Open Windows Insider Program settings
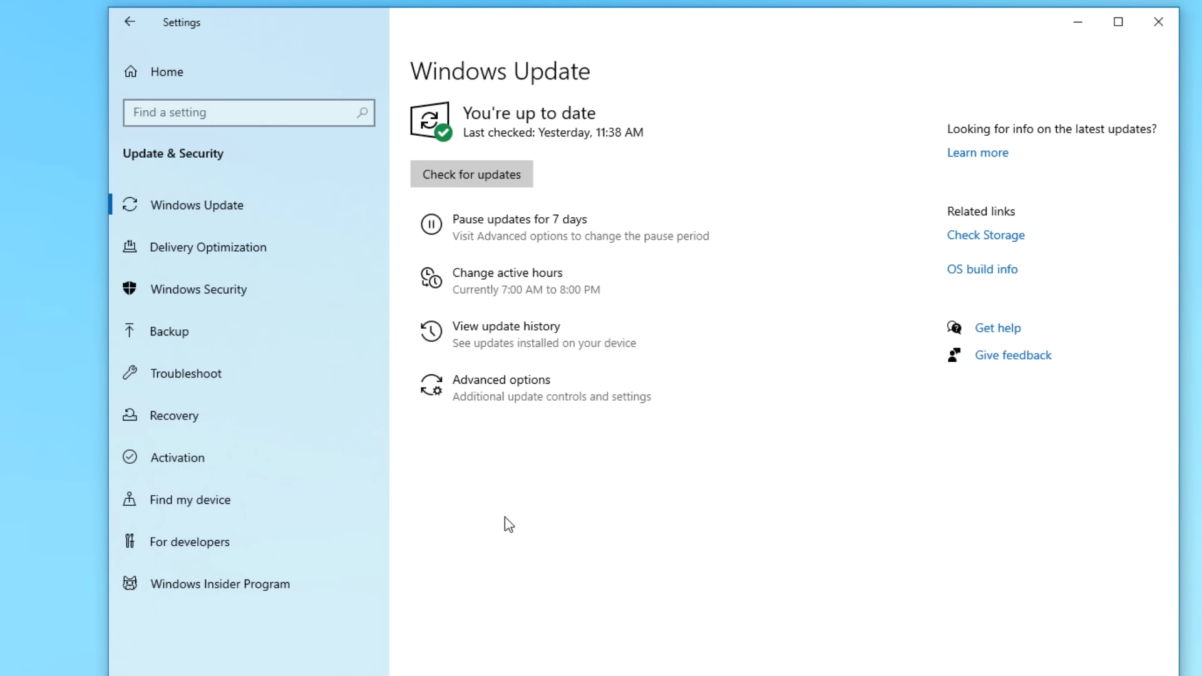 pyautogui.click(x=220, y=584)
